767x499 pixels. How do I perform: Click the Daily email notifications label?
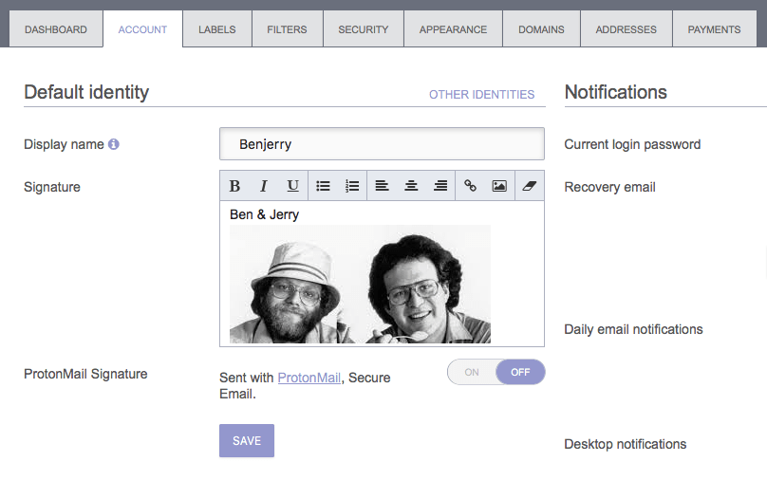click(x=633, y=329)
